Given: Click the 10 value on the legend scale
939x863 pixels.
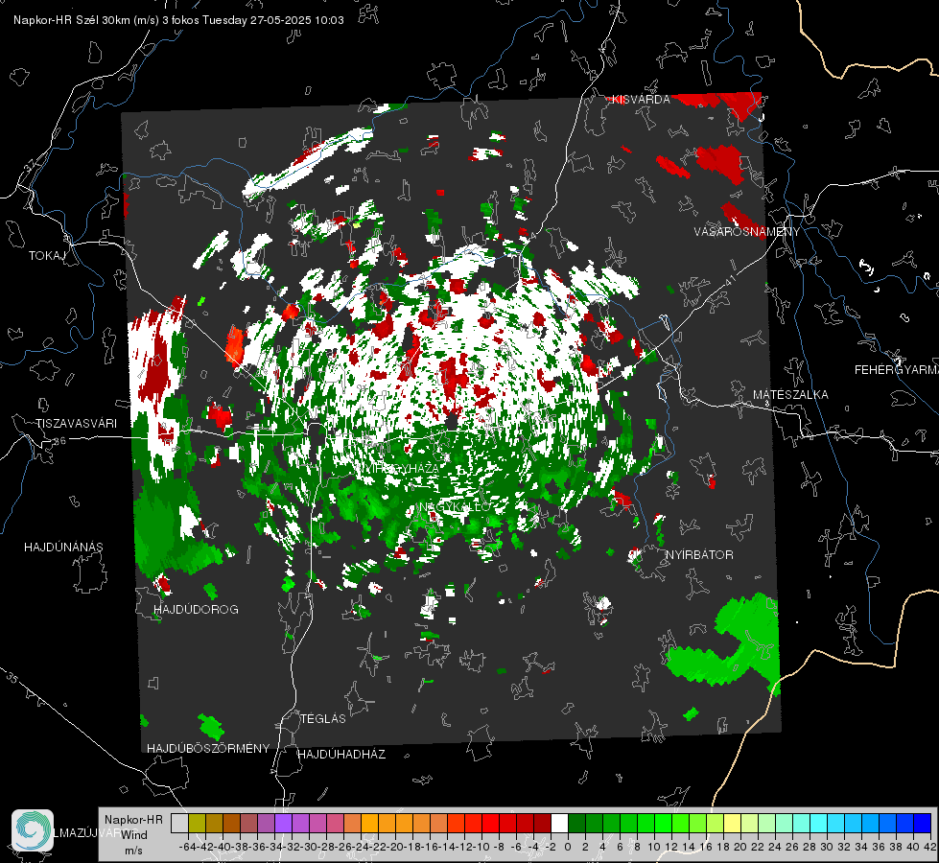Looking at the screenshot, I should point(654,847).
